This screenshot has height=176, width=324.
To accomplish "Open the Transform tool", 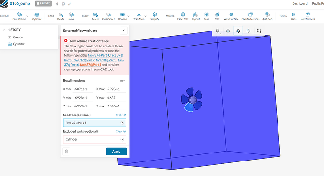I will point(139,16).
